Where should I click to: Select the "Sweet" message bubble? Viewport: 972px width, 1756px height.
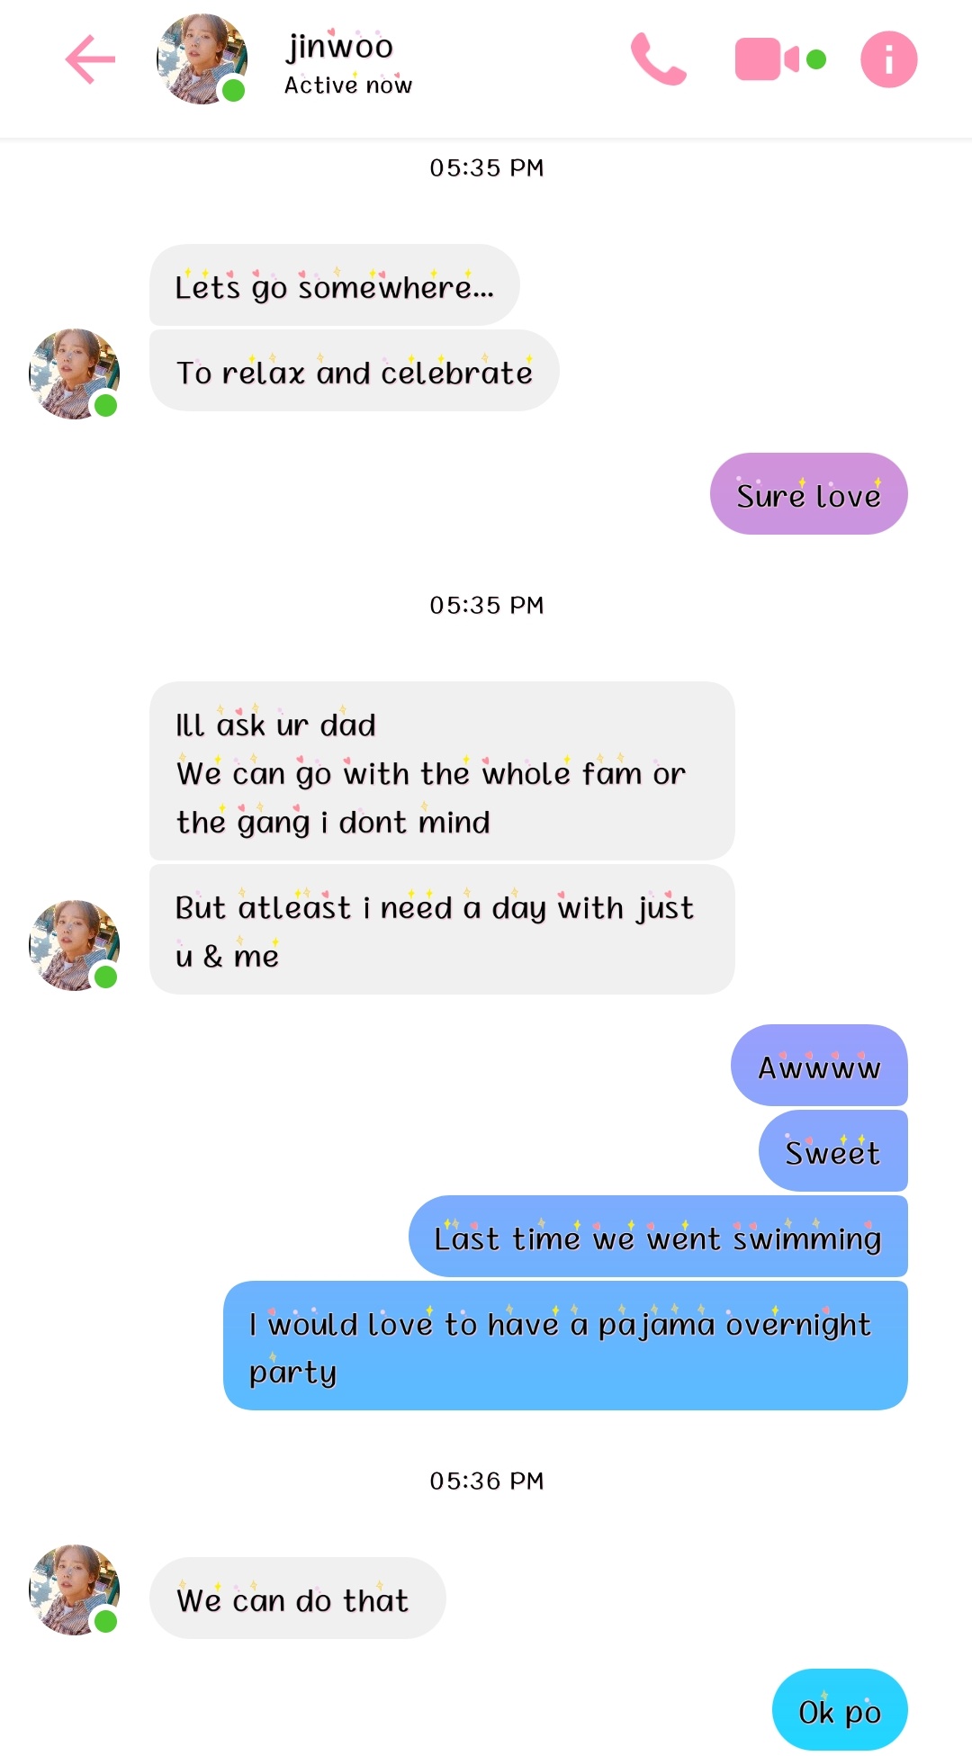(x=832, y=1150)
